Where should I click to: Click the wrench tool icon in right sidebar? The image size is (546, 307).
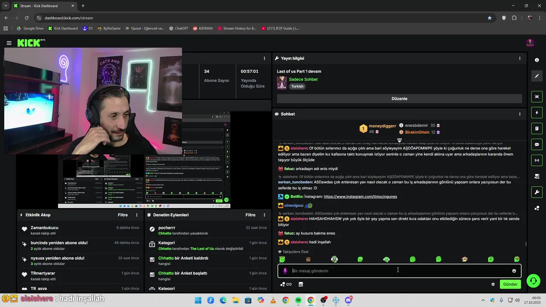[537, 192]
